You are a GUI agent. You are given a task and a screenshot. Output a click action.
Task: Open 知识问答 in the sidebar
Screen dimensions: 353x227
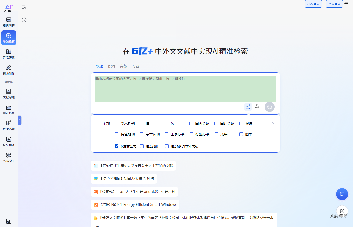point(9,22)
